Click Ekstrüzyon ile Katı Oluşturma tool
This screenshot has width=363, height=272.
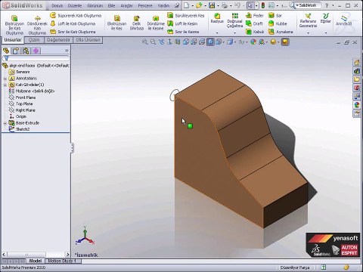pyautogui.click(x=14, y=25)
